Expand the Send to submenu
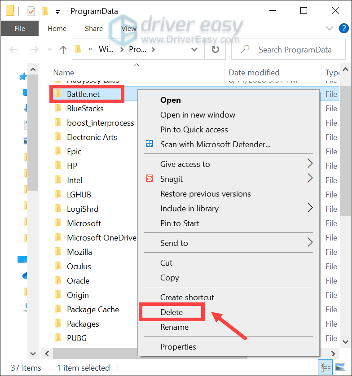Viewport: 352px width, 376px height. click(x=310, y=243)
